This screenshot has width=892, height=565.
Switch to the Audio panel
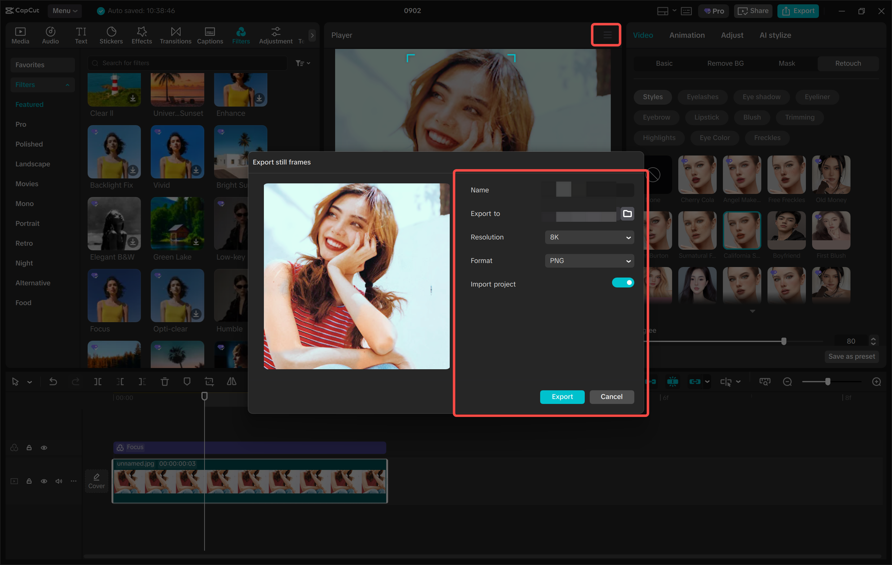50,35
